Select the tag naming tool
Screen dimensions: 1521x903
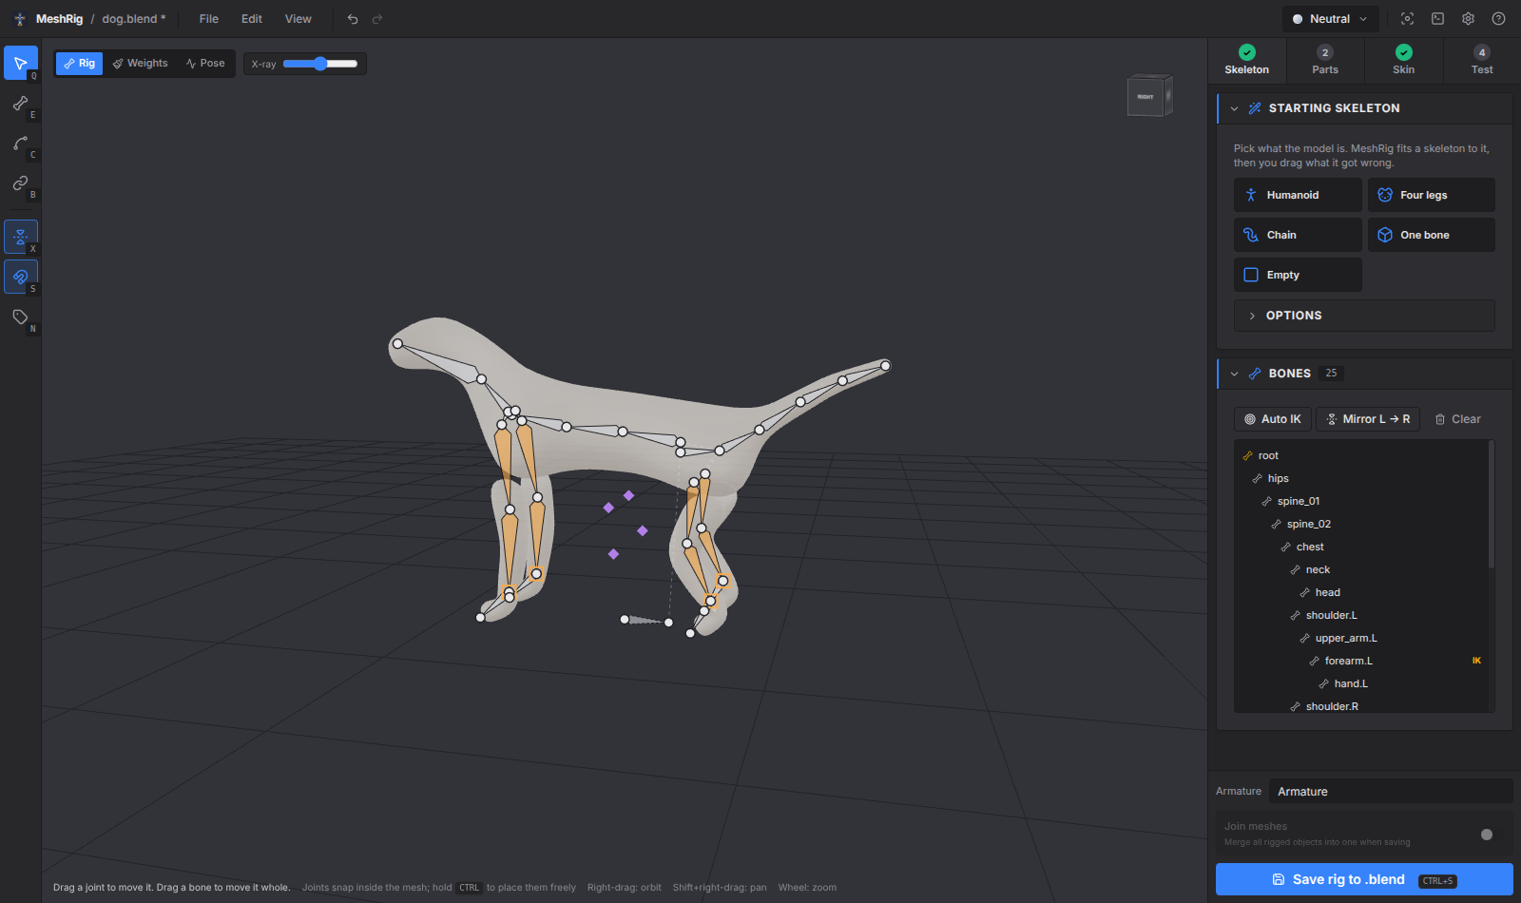(20, 317)
